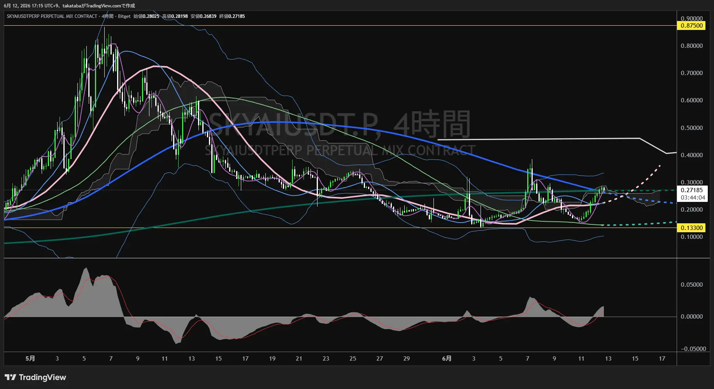The image size is (714, 389).
Task: Click the 0.20000 price axis label
Action: tap(691, 210)
